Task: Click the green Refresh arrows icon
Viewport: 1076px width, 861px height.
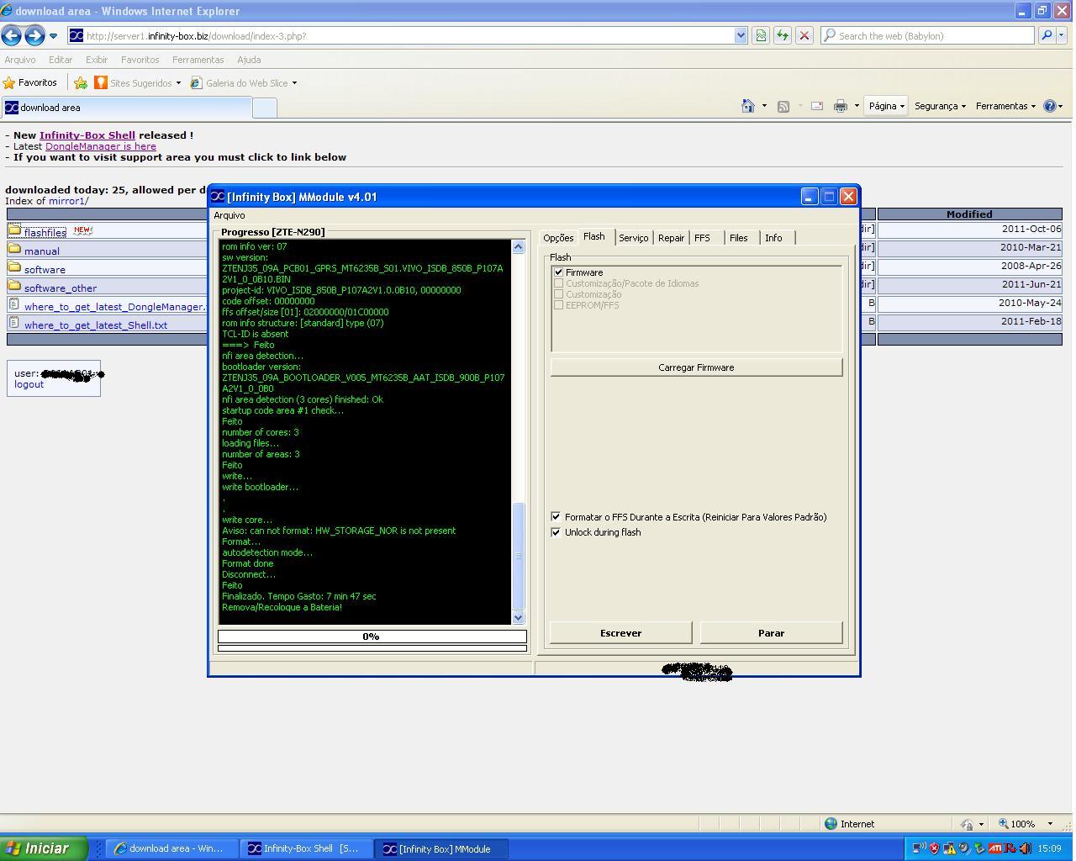Action: [x=782, y=35]
